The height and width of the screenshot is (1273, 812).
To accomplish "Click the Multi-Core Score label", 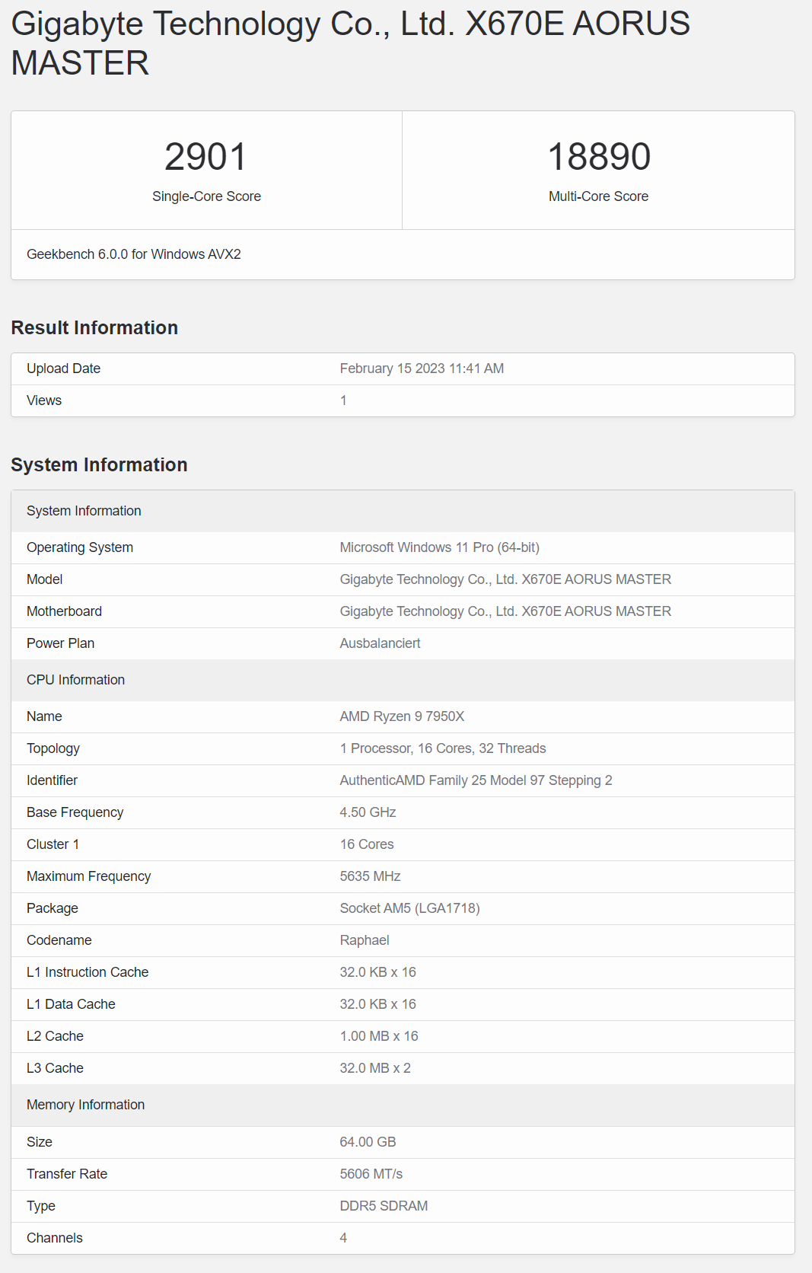I will point(599,196).
